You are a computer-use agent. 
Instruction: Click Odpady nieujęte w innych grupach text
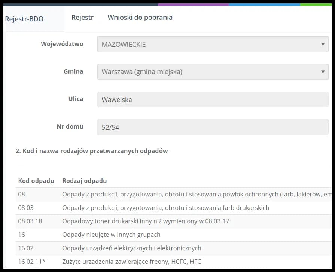(x=111, y=235)
